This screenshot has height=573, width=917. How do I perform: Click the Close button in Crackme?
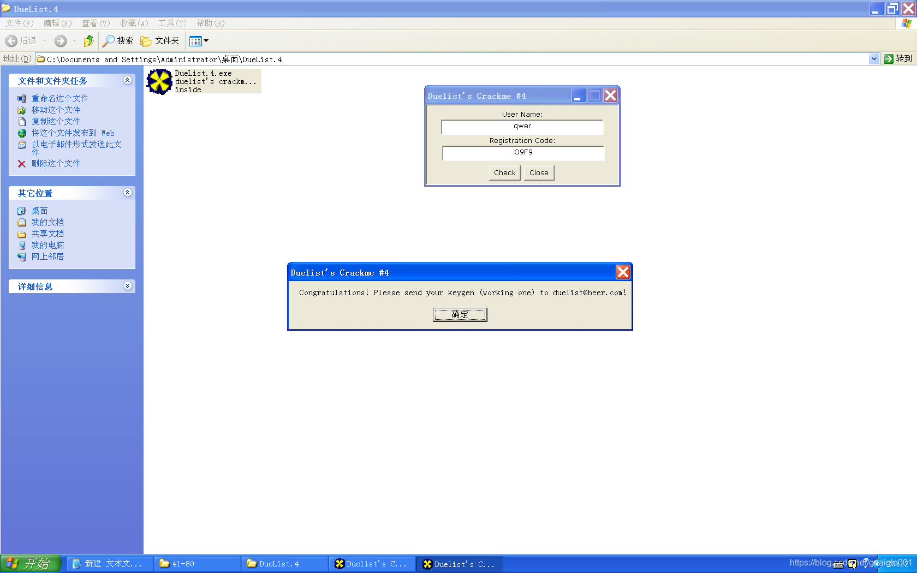[539, 173]
